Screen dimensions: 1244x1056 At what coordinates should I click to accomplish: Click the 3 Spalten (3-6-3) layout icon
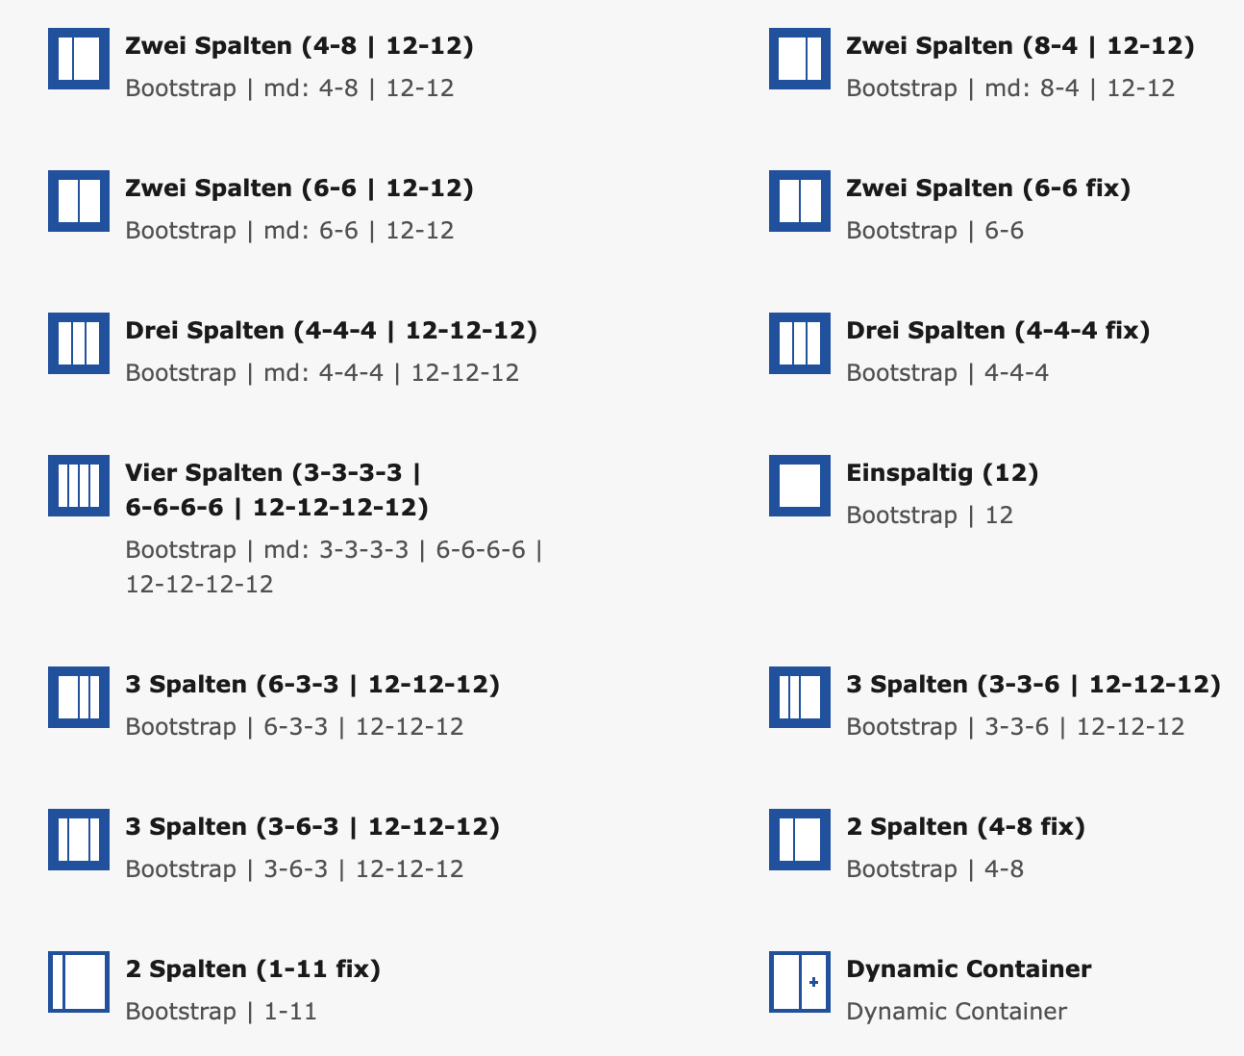pyautogui.click(x=79, y=840)
